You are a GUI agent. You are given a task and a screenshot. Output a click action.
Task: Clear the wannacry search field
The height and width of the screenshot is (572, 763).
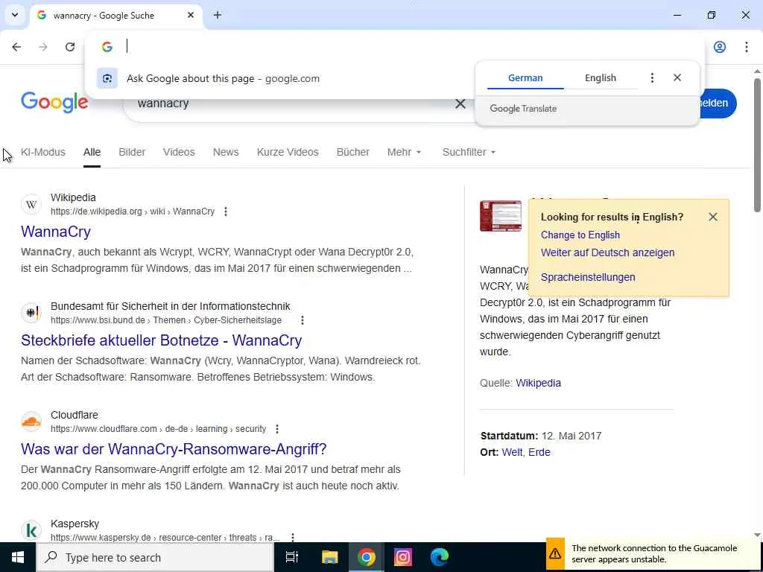[x=460, y=104]
